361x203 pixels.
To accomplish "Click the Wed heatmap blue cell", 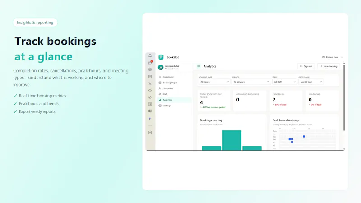I will pyautogui.click(x=304, y=137).
